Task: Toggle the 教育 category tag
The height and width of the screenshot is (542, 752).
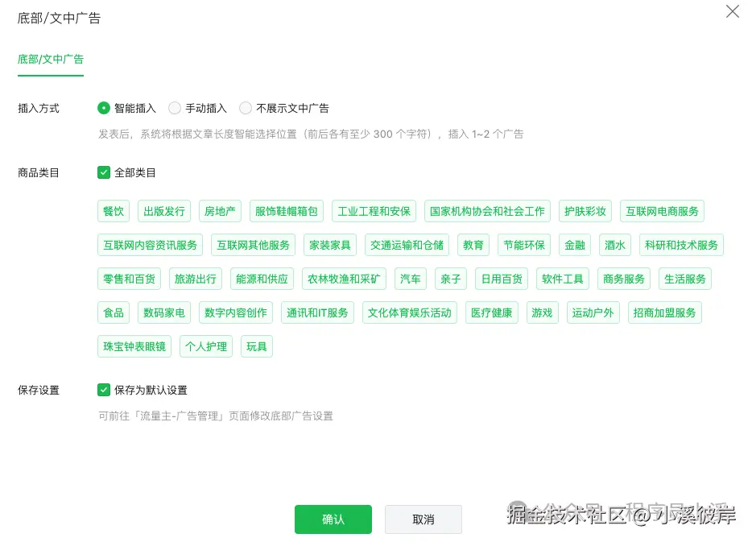Action: 473,245
